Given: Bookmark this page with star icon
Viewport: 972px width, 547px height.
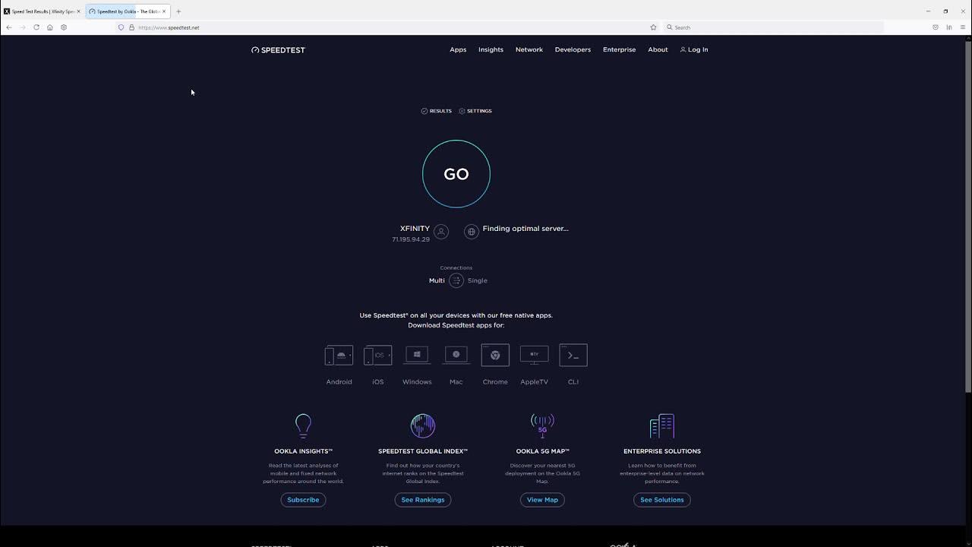Looking at the screenshot, I should click(653, 27).
